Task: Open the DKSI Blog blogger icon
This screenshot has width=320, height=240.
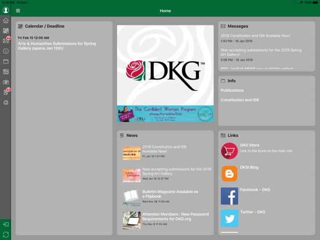Action: tap(230, 174)
